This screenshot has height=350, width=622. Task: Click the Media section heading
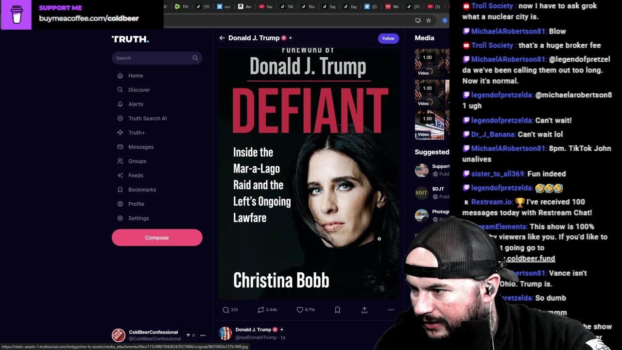(x=424, y=38)
